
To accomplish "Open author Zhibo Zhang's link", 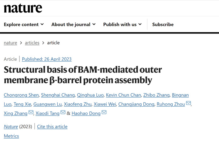I will click(x=157, y=95).
